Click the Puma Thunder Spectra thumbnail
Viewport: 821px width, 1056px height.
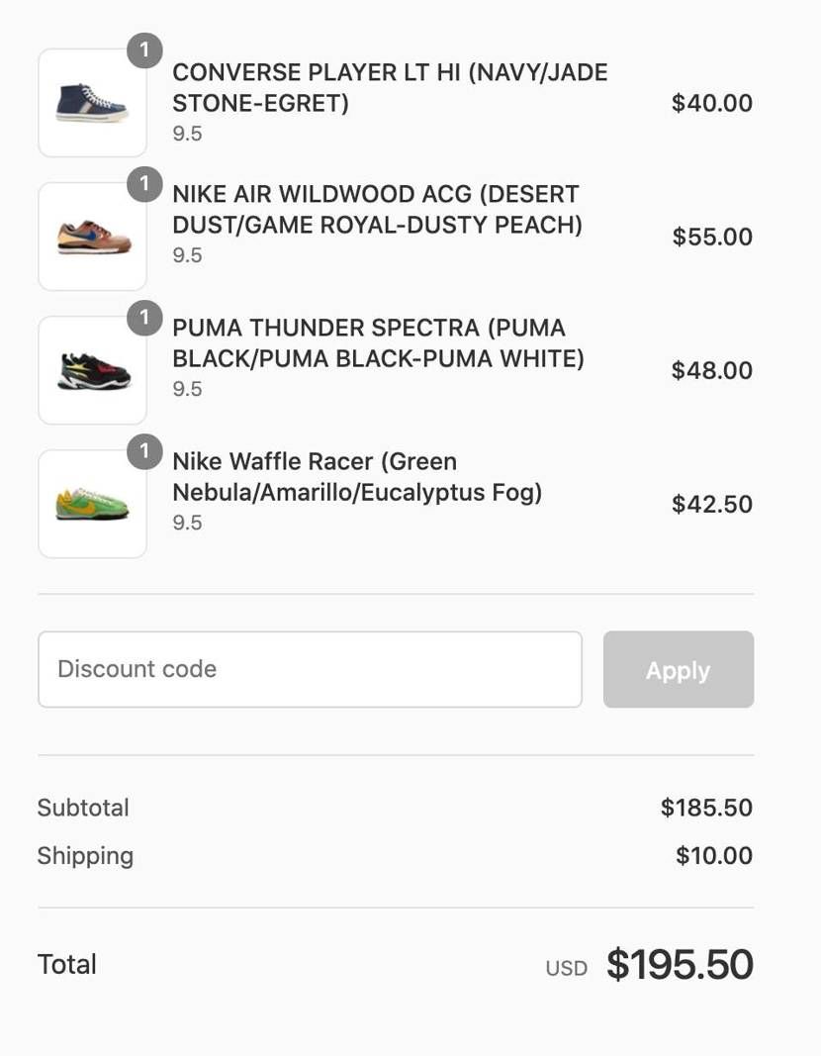coord(91,368)
